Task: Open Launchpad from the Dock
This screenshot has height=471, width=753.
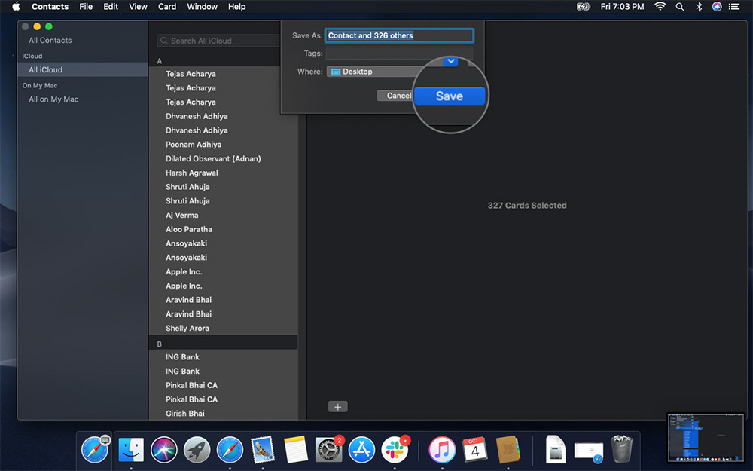Action: click(x=197, y=450)
